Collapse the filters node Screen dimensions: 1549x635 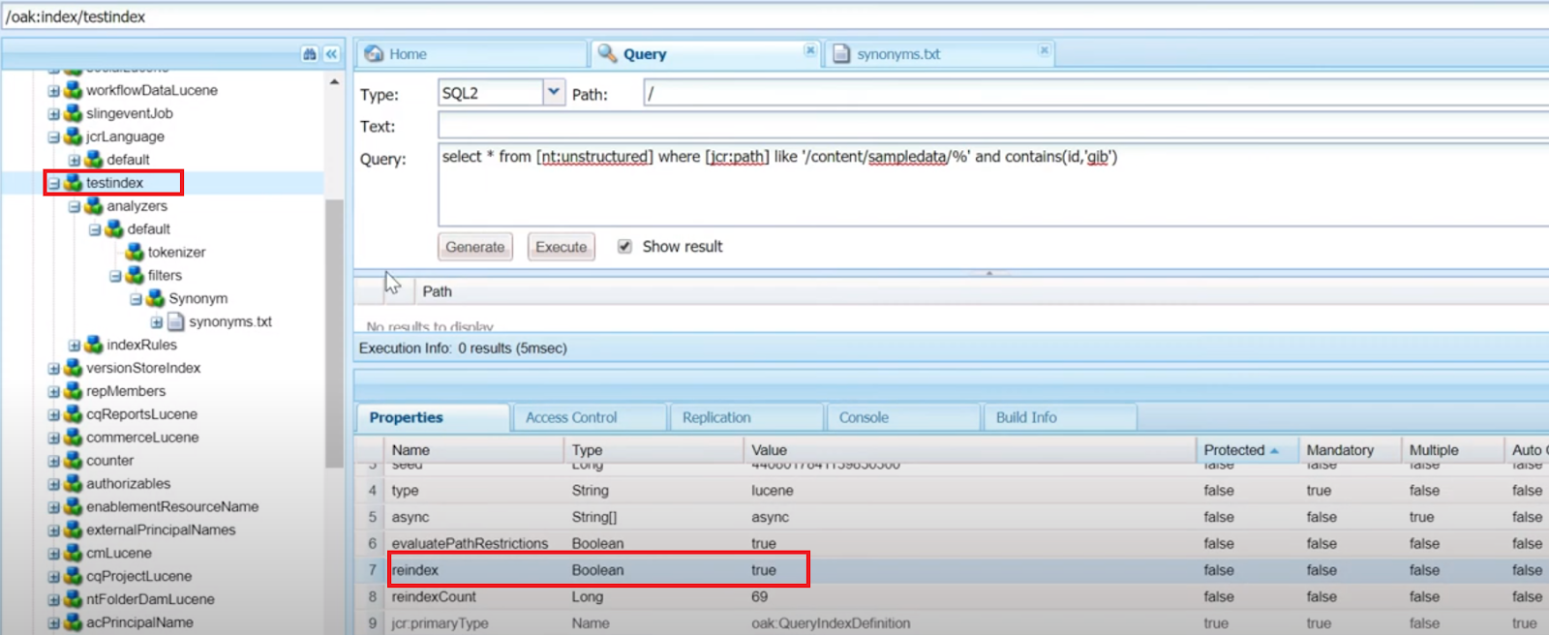[115, 276]
